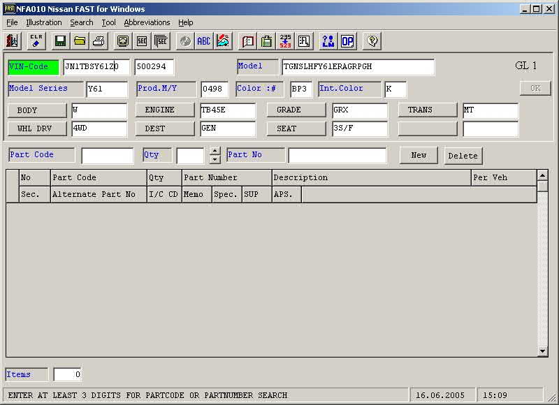Click the Alternate Part No column header

[x=99, y=195]
